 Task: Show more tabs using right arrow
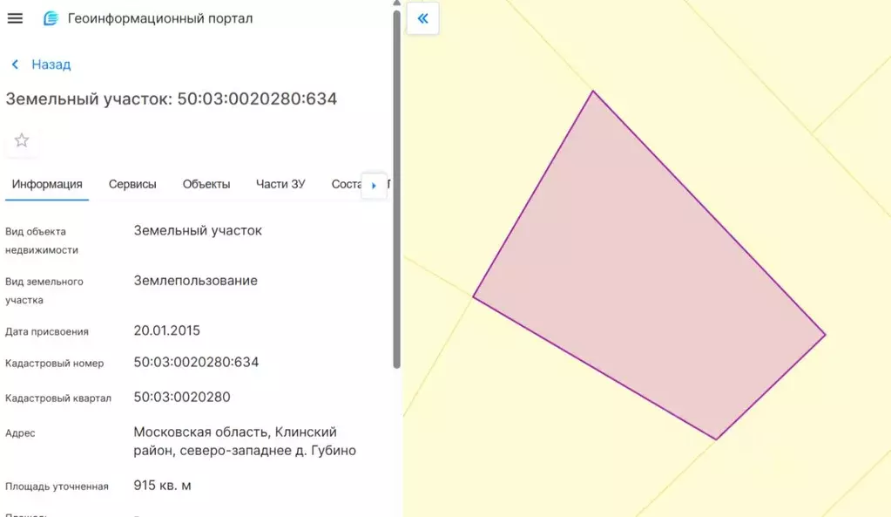tap(374, 186)
